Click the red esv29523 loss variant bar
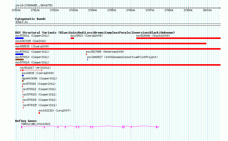This screenshot has height=141, width=228. [72, 38]
